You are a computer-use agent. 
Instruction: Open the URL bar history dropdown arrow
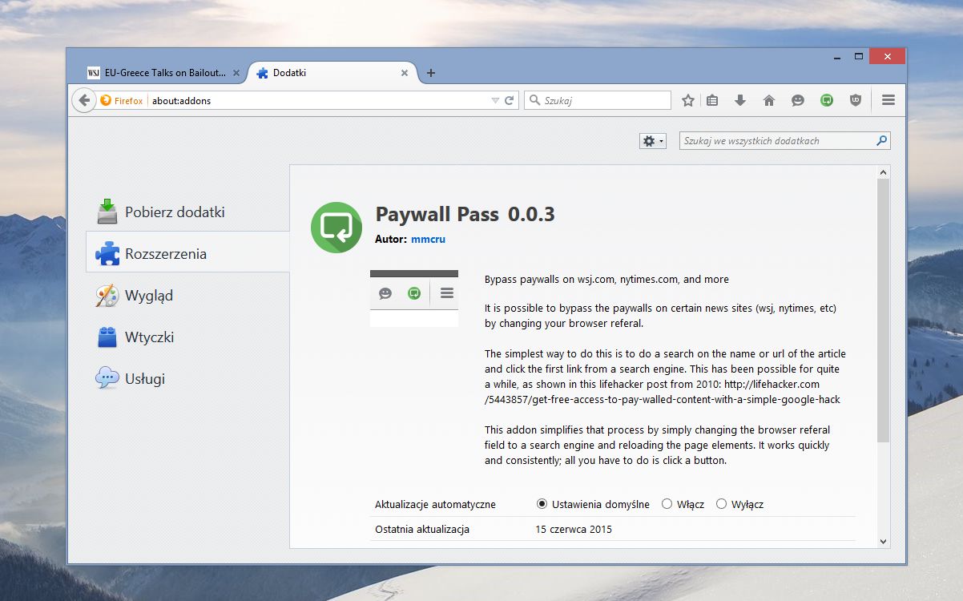pos(494,101)
